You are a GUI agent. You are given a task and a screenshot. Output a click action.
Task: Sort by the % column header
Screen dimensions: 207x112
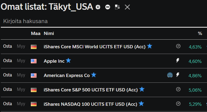tap(200, 33)
